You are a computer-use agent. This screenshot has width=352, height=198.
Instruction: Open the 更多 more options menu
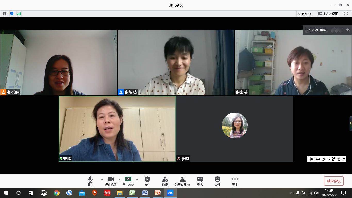click(235, 181)
